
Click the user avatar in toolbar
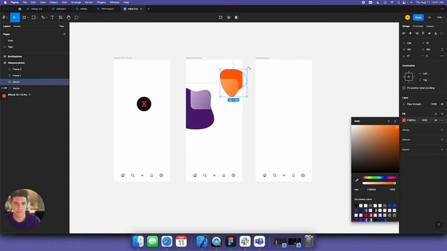click(x=407, y=17)
